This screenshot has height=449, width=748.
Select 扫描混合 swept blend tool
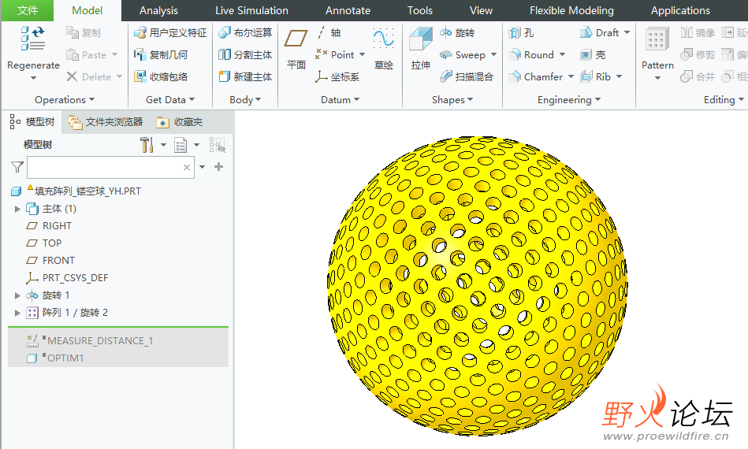pyautogui.click(x=467, y=76)
